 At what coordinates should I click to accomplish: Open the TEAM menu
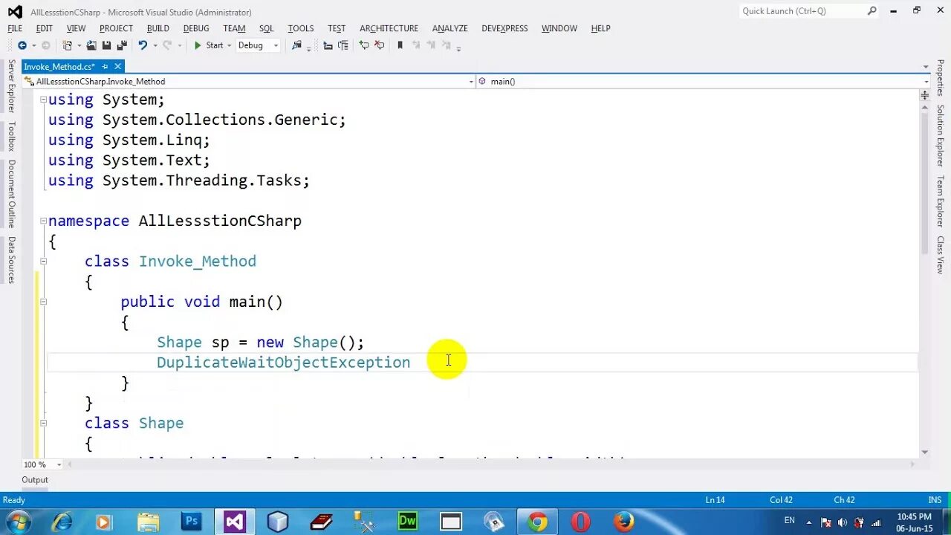(x=234, y=28)
